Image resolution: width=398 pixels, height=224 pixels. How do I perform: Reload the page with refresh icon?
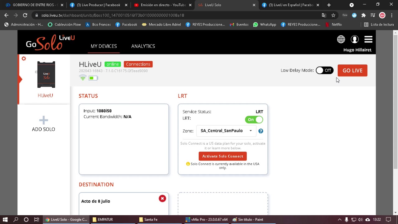[25, 15]
